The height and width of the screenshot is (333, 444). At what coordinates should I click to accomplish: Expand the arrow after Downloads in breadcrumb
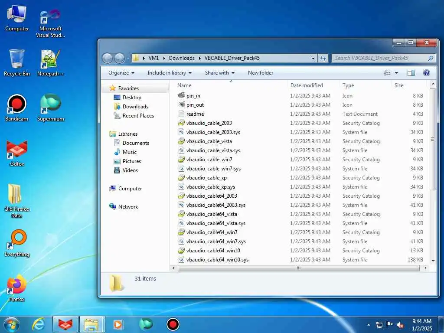click(x=199, y=59)
